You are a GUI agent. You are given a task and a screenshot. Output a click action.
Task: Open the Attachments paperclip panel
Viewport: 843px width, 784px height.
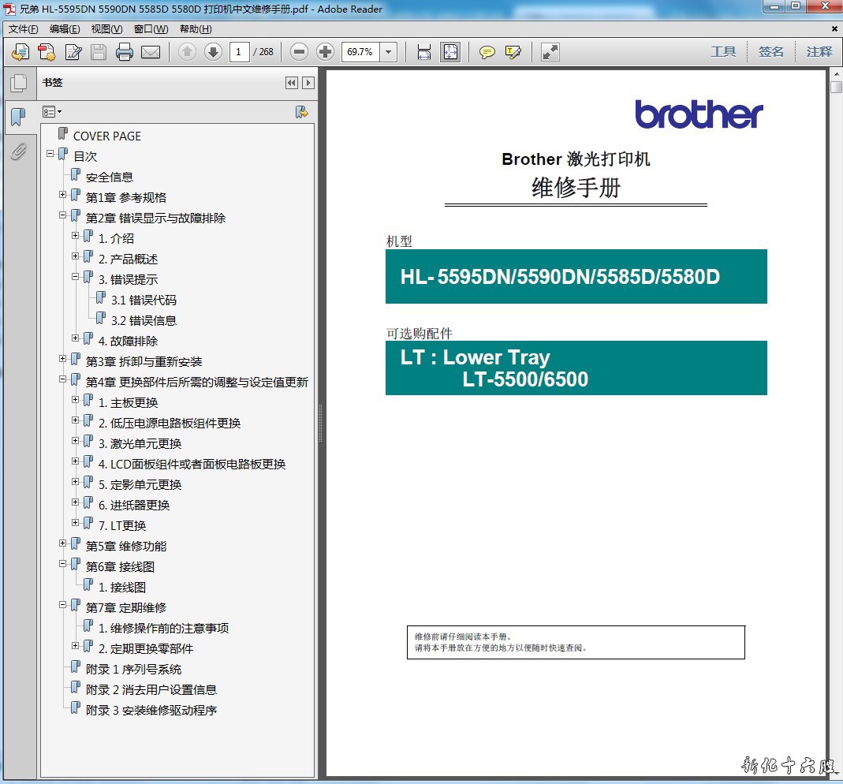pos(18,151)
